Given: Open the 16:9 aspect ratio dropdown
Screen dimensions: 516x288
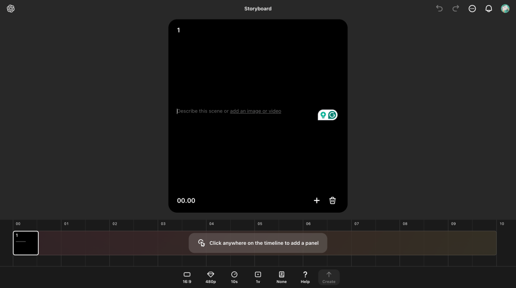Looking at the screenshot, I should coord(187,277).
